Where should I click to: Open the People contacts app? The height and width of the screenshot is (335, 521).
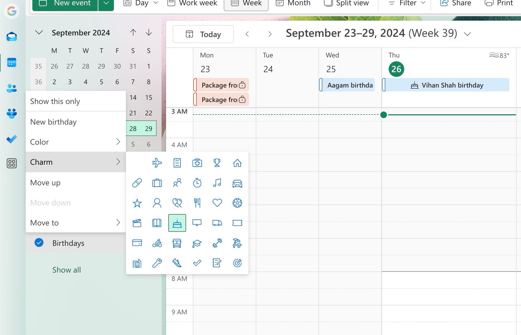12,88
